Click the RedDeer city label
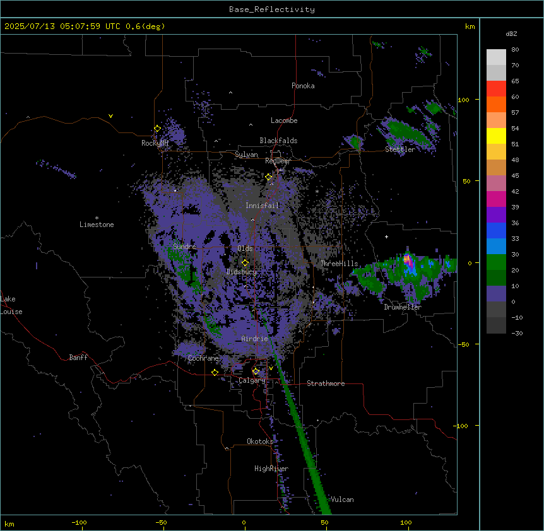This screenshot has width=544, height=531. coord(278,161)
